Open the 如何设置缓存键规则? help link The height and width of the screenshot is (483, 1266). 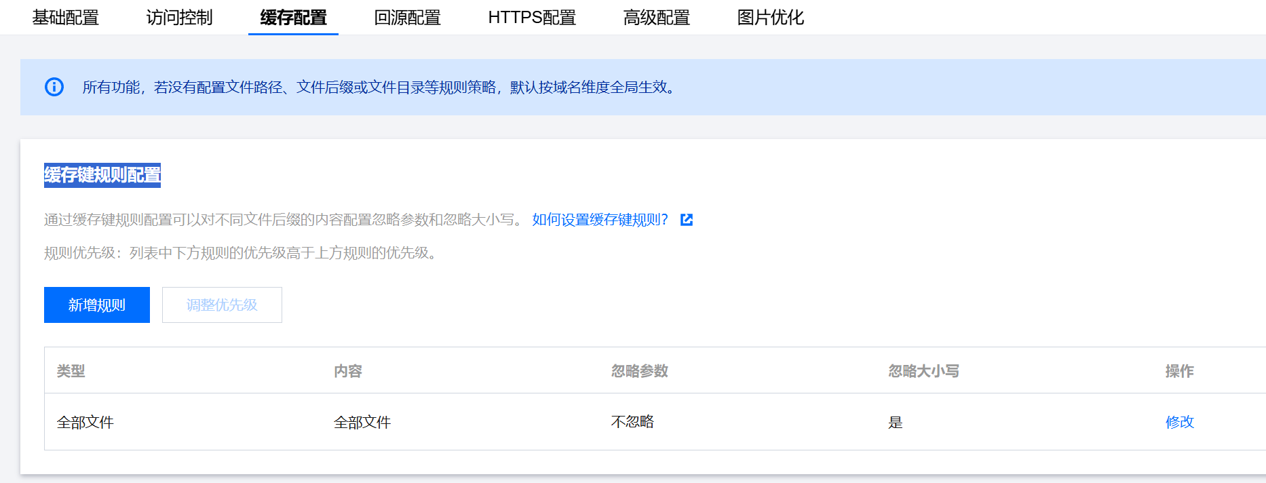[600, 220]
